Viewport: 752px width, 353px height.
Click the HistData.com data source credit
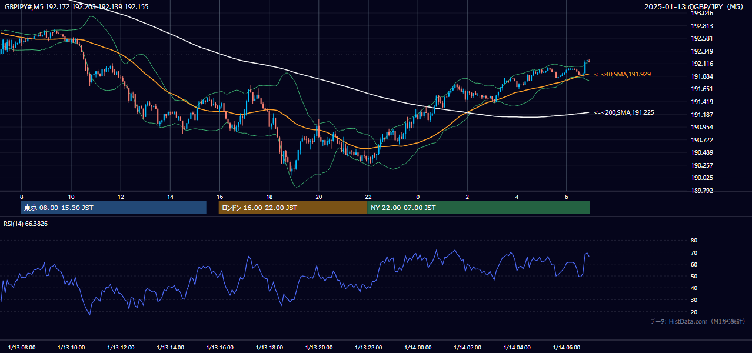tap(698, 321)
